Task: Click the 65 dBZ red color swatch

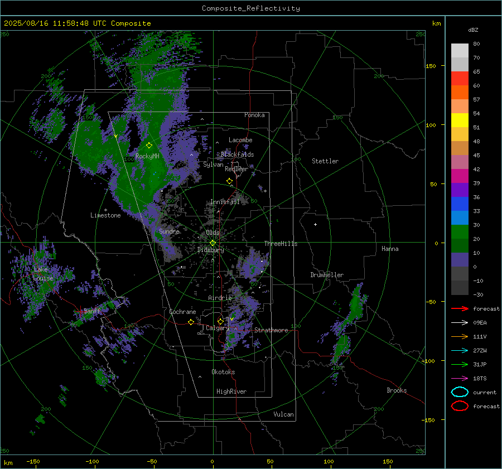Action: (x=460, y=79)
